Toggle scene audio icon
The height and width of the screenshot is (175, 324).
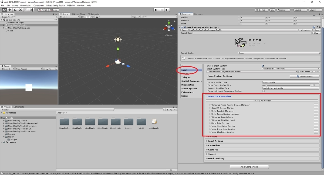[92, 17]
